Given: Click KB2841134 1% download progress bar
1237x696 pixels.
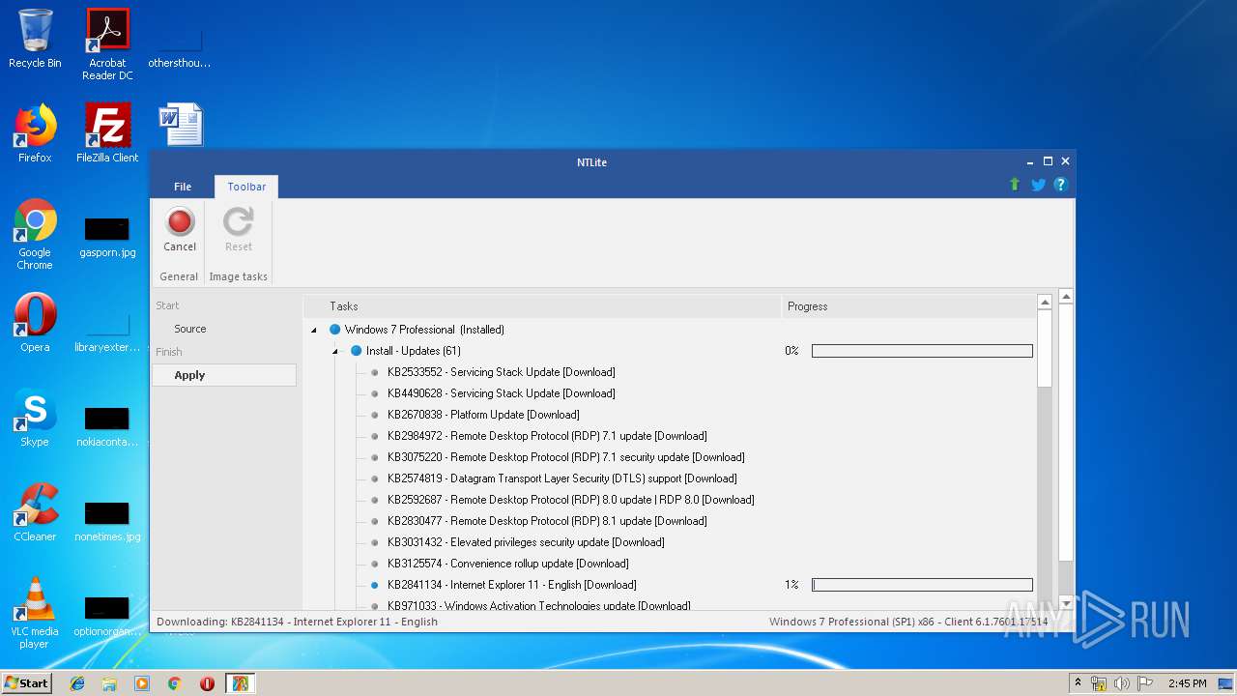Looking at the screenshot, I should [922, 585].
